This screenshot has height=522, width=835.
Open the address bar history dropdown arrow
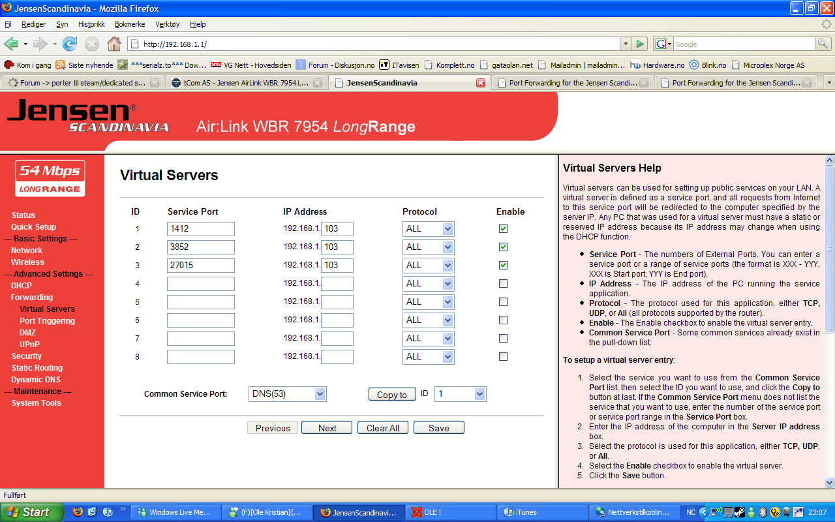point(626,44)
